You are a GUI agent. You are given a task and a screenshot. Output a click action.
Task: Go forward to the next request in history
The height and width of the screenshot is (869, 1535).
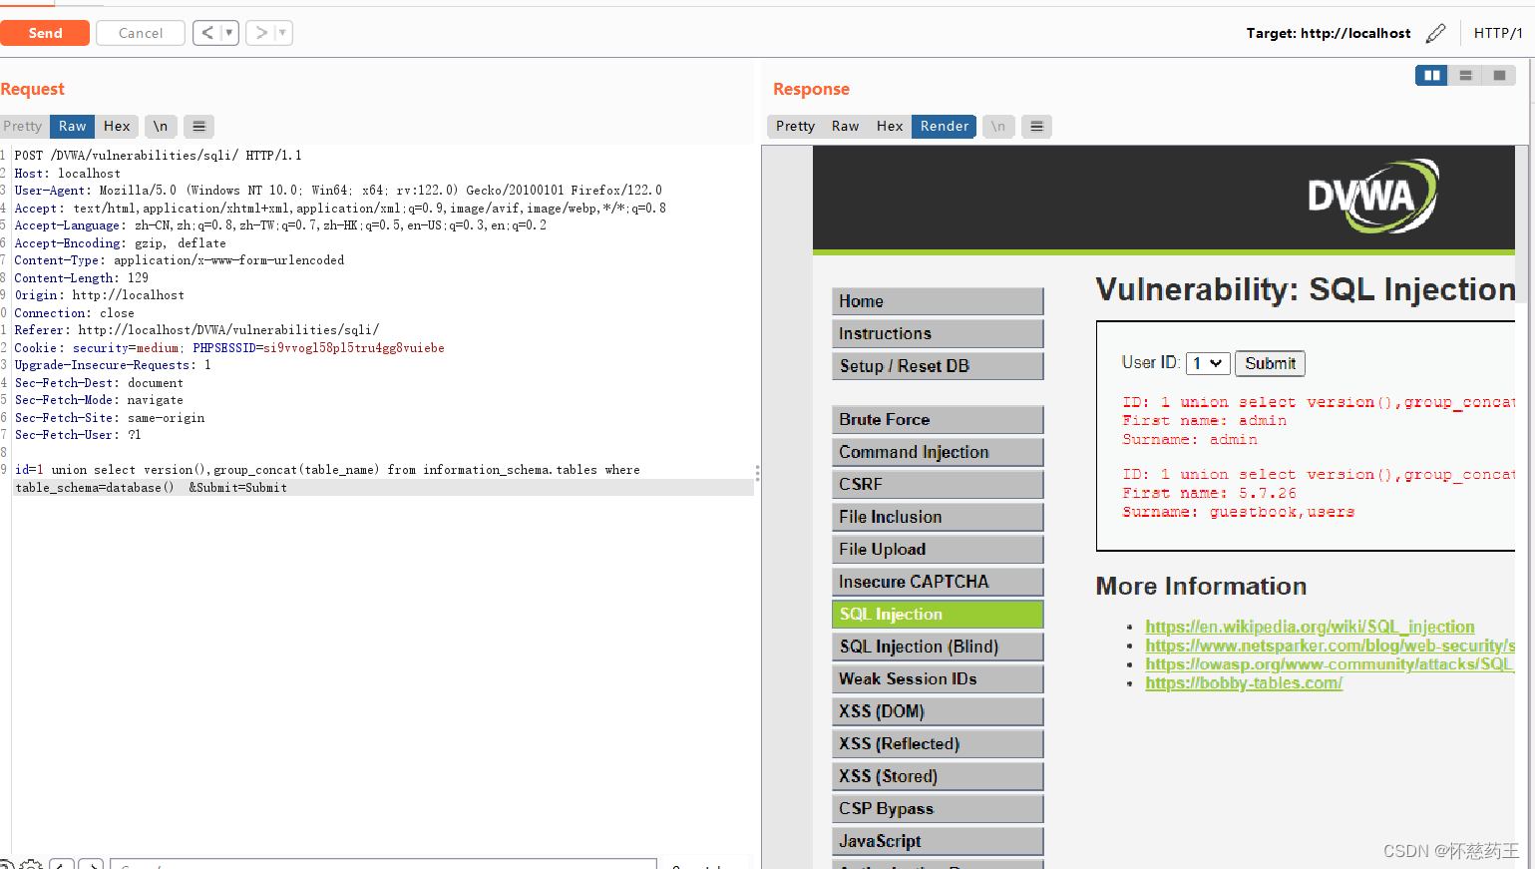click(261, 33)
